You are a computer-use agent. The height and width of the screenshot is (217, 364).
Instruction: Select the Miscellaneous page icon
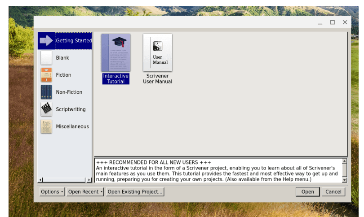[x=46, y=126]
